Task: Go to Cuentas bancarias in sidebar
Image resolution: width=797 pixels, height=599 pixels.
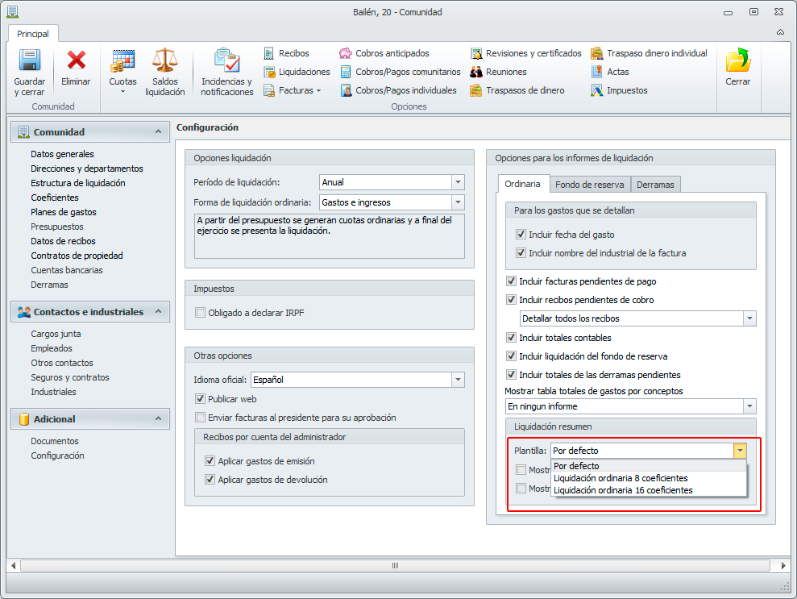Action: click(67, 270)
